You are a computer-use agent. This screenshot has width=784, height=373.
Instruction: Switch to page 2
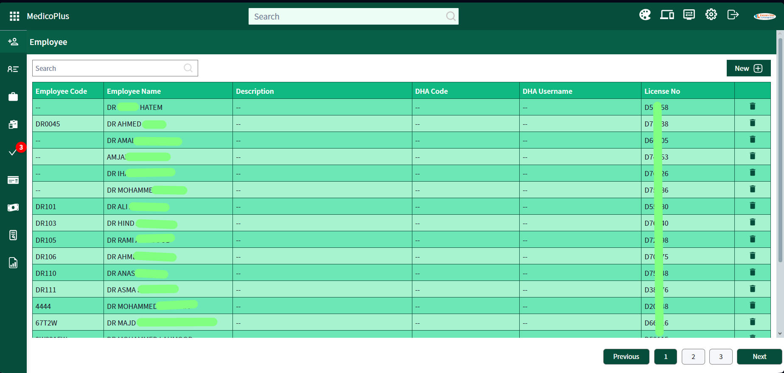click(x=693, y=356)
